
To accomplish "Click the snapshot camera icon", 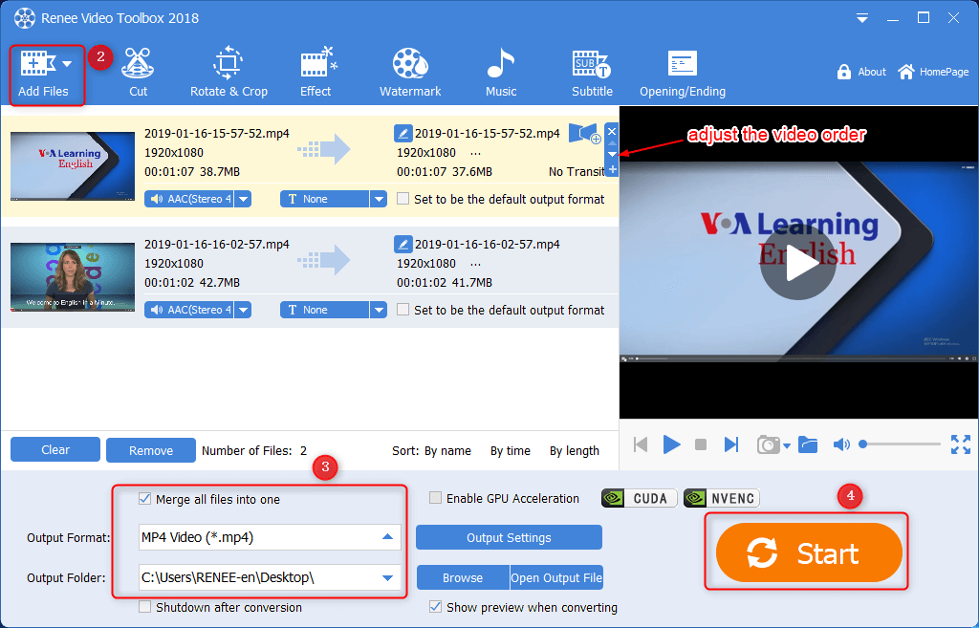I will coord(767,444).
